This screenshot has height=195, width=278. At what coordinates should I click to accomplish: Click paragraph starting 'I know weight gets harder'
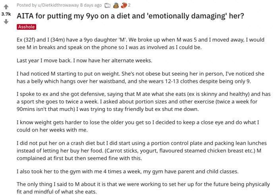click(138, 126)
